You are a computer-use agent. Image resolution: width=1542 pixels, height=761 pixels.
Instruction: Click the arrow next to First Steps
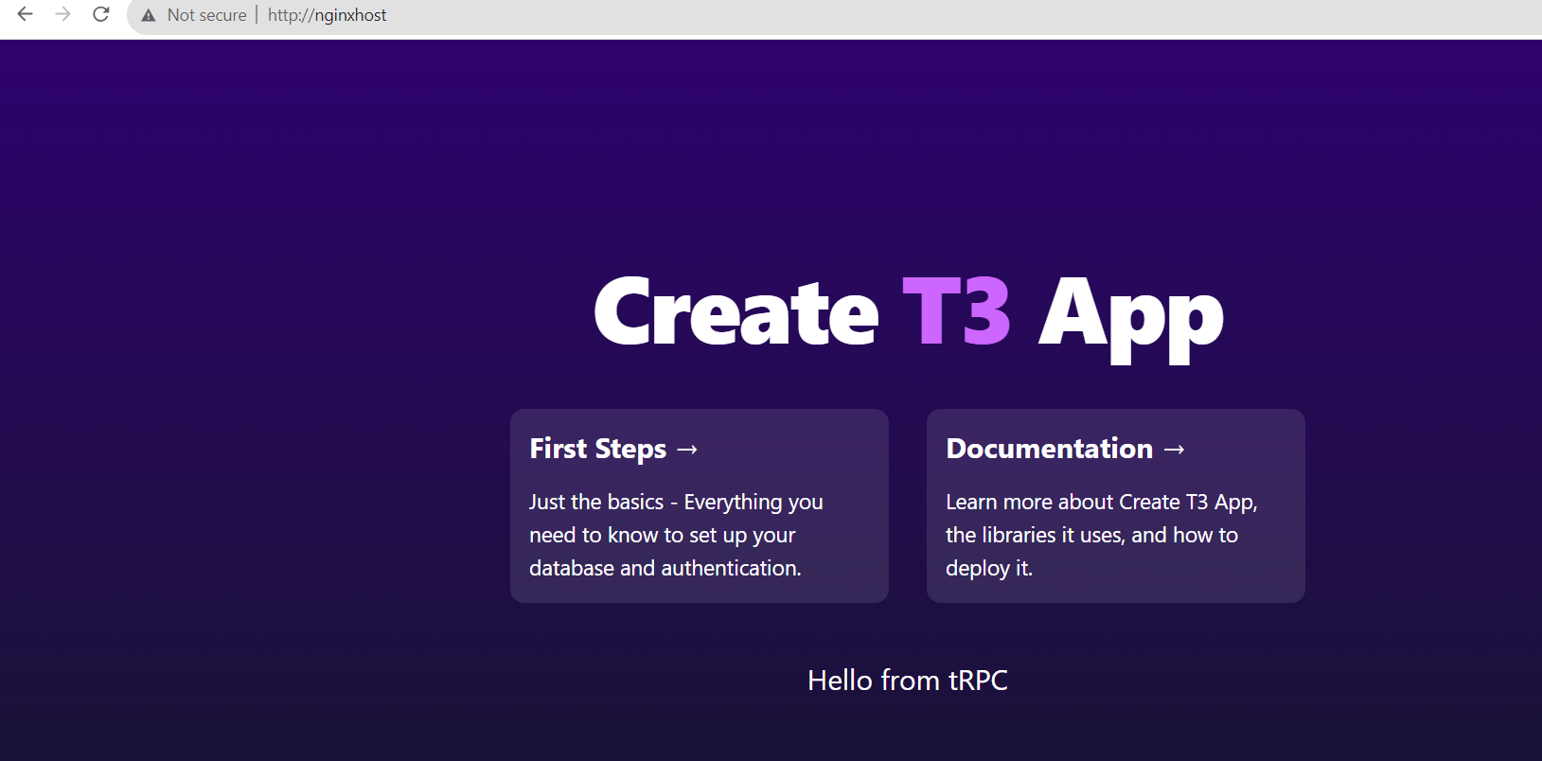(687, 450)
